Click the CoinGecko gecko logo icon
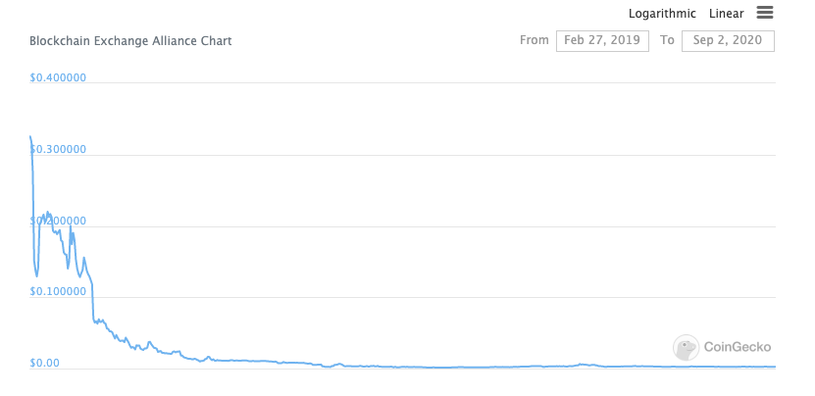The width and height of the screenshot is (815, 396). tap(686, 348)
